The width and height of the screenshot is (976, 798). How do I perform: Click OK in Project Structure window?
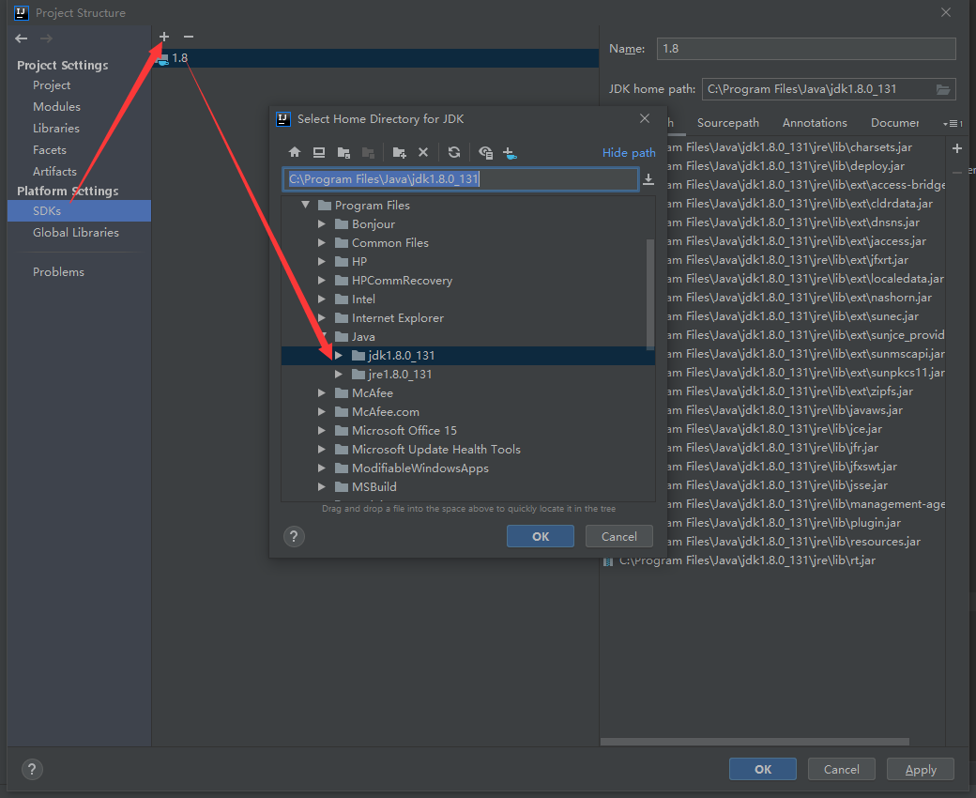[762, 770]
